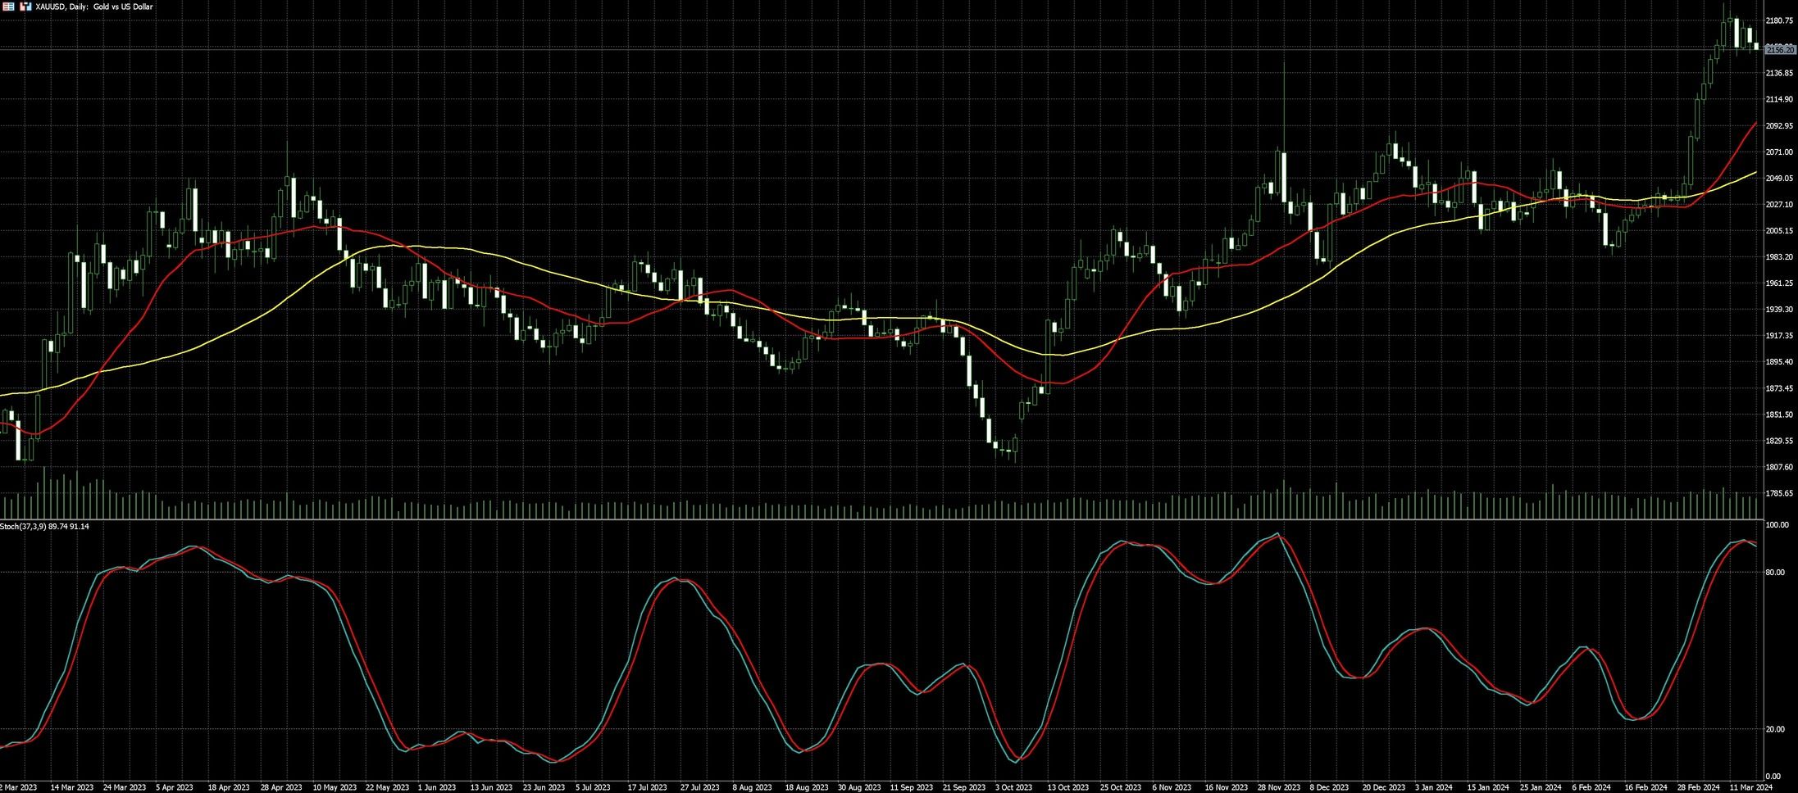Click the 20 Dec 2023 date label
This screenshot has width=1798, height=793.
(1383, 787)
